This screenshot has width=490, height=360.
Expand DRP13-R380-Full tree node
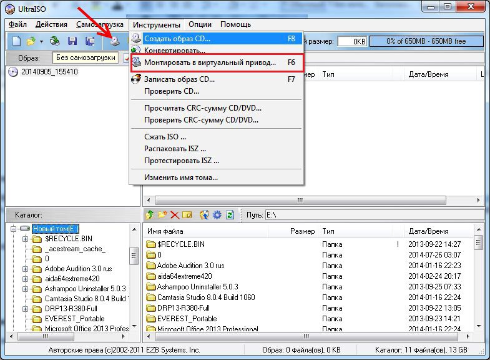tap(26, 309)
